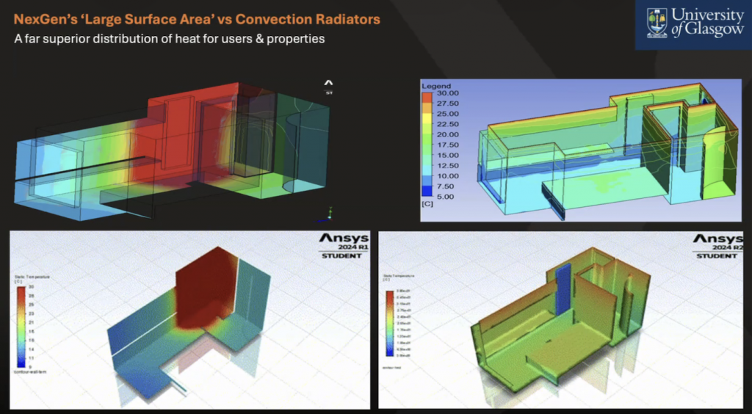Select the top-right legend simulation image
The width and height of the screenshot is (752, 414).
pyautogui.click(x=580, y=150)
